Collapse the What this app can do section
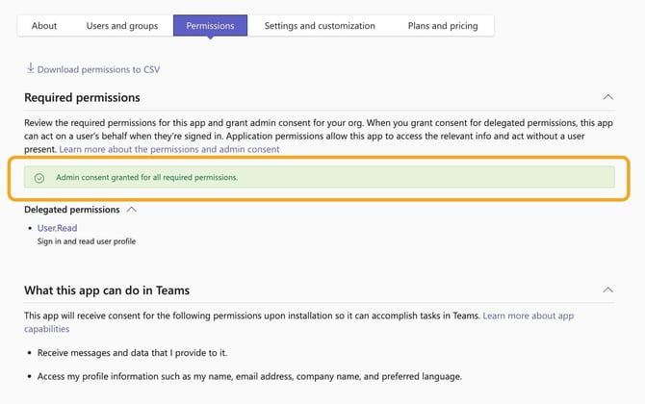Image resolution: width=645 pixels, height=404 pixels. tap(607, 290)
